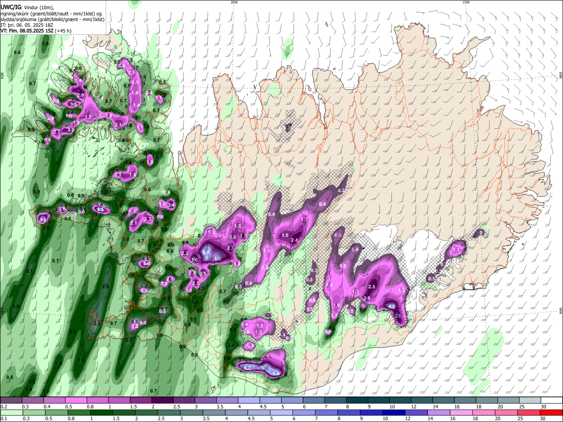This screenshot has width=563, height=422.
Task: Click the 1.5–2 purple swatch in upper legend
Action: 141,400
